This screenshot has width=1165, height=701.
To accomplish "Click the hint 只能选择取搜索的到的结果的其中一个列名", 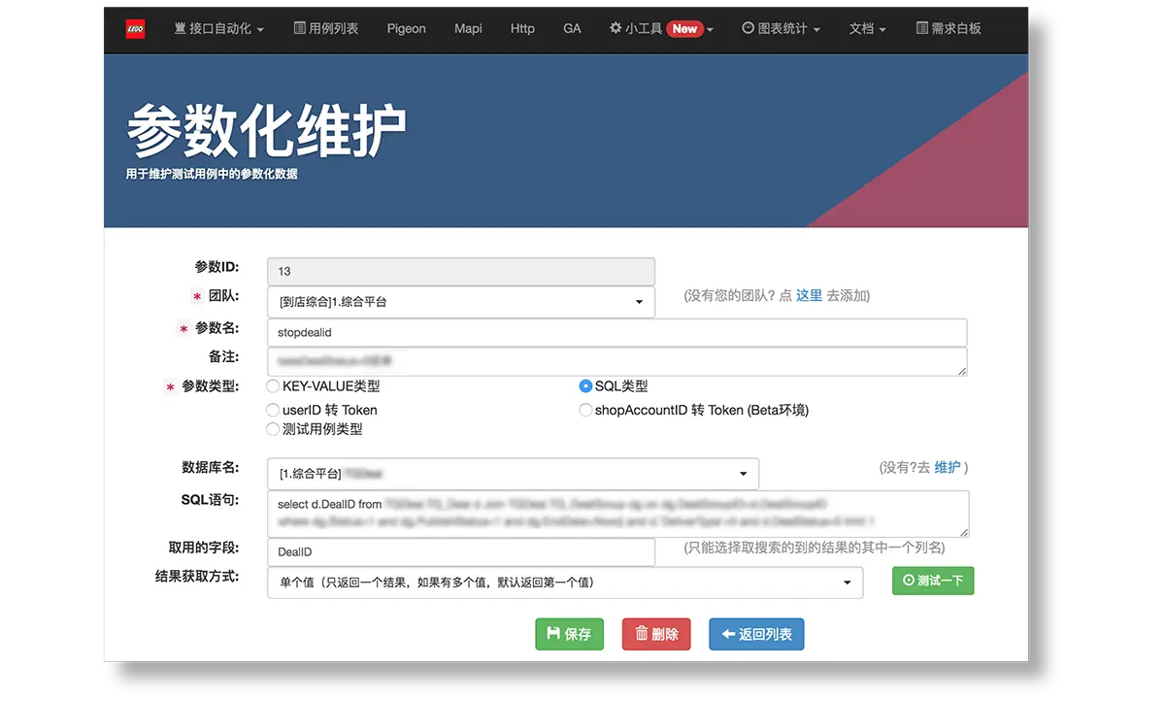I will 815,548.
